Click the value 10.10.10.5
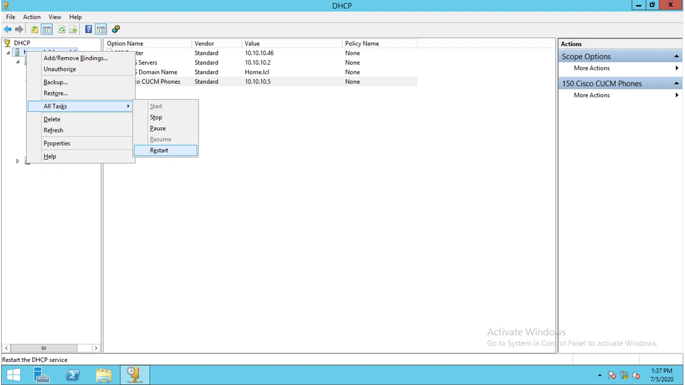This screenshot has width=685, height=385. tap(257, 82)
